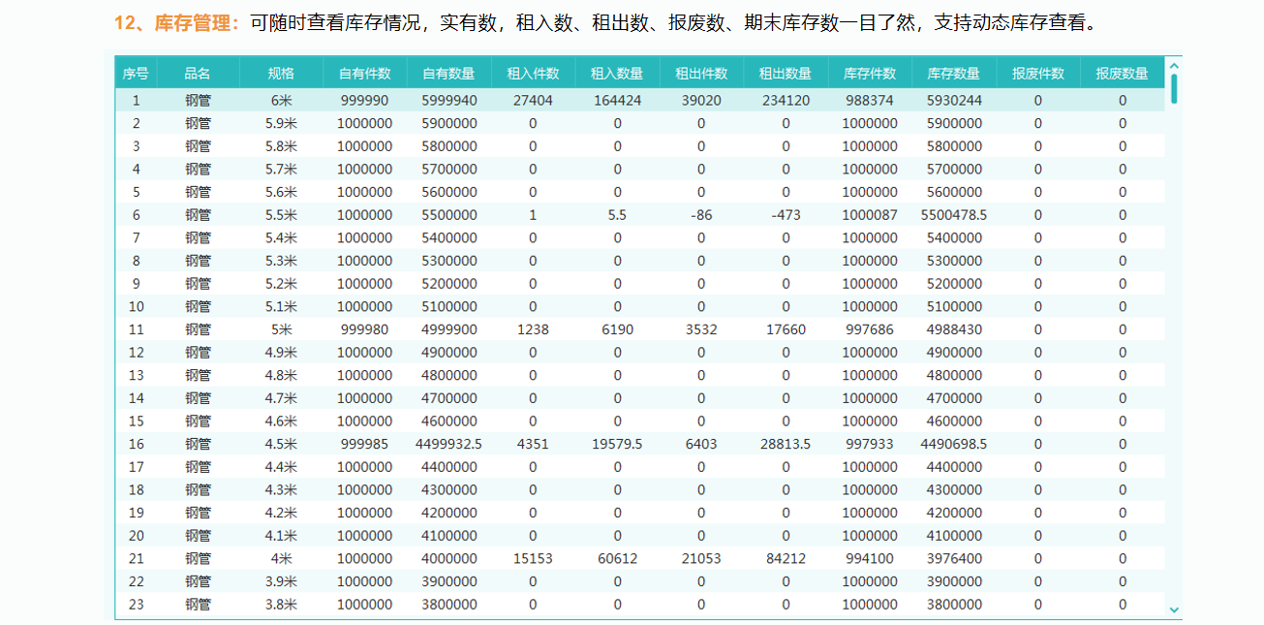Click the 租入件数 column header
This screenshot has width=1264, height=625.
pos(533,73)
